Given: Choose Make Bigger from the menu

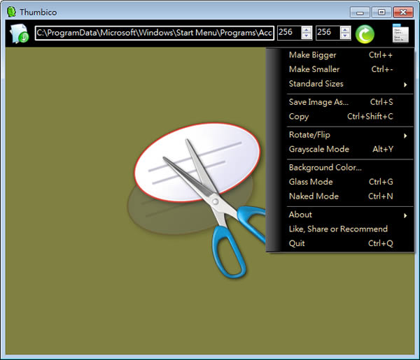Looking at the screenshot, I should (x=312, y=55).
